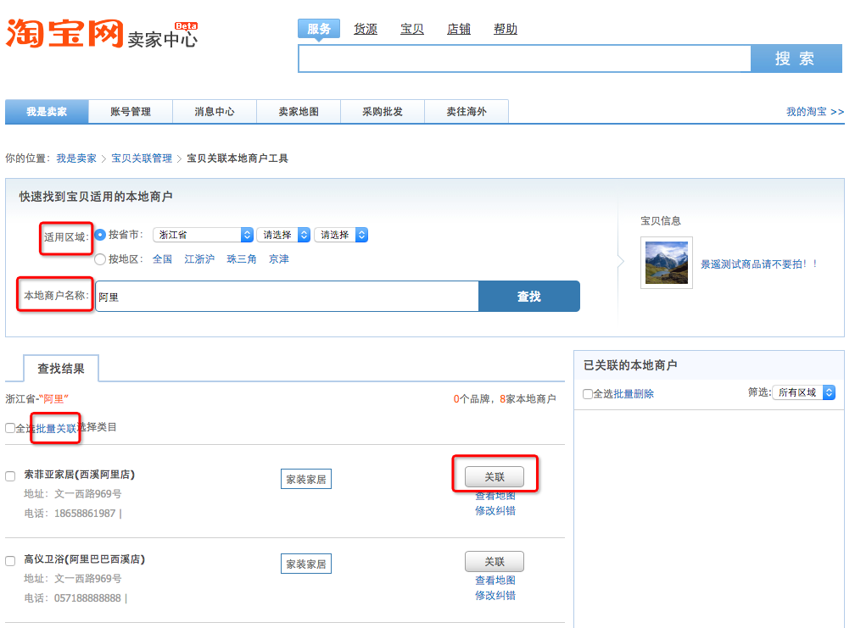The height and width of the screenshot is (628, 855).
Task: Click the Taobao logo
Action: point(64,34)
